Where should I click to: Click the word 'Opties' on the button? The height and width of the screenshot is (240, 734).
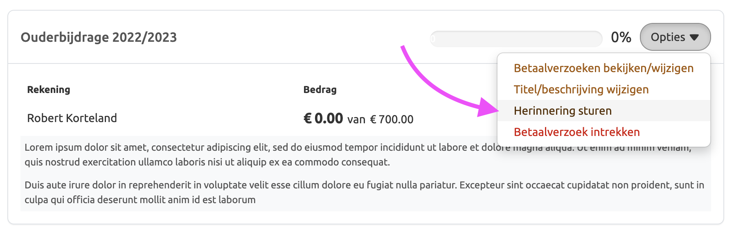pyautogui.click(x=667, y=37)
